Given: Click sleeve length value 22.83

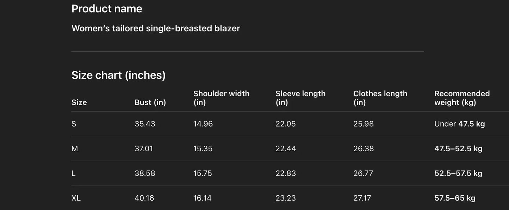Looking at the screenshot, I should (286, 173).
